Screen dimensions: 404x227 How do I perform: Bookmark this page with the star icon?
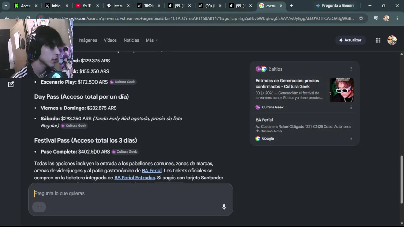coord(361,18)
